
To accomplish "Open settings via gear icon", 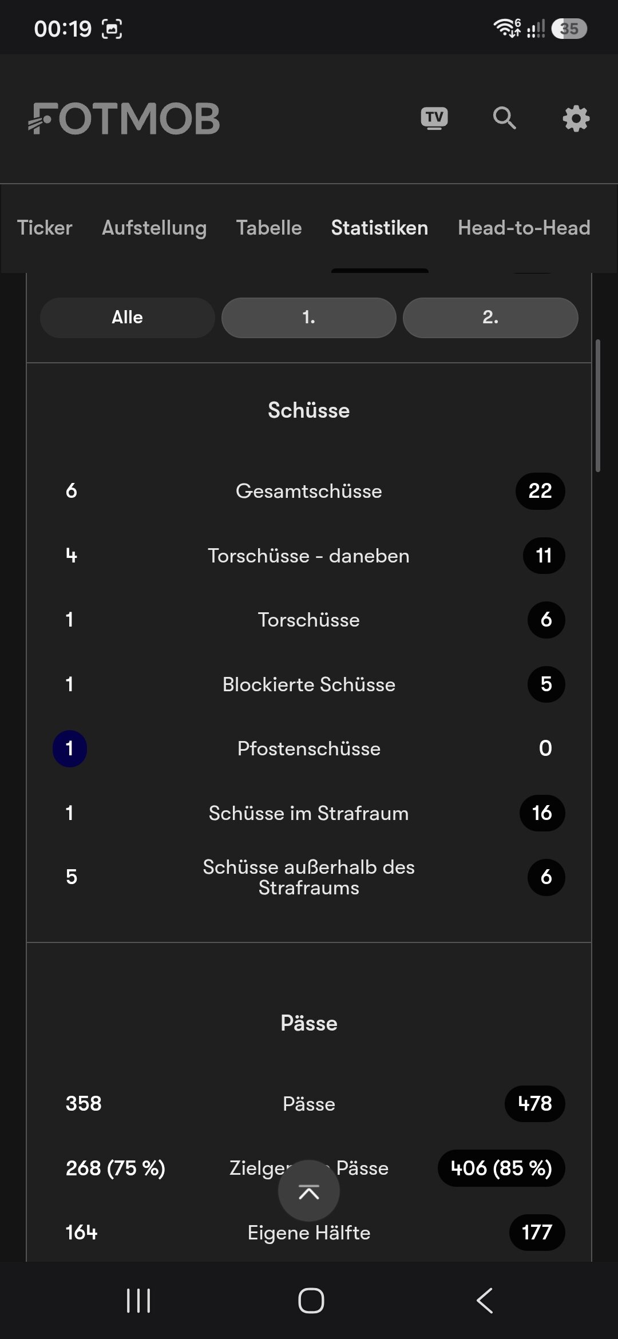I will pyautogui.click(x=576, y=118).
